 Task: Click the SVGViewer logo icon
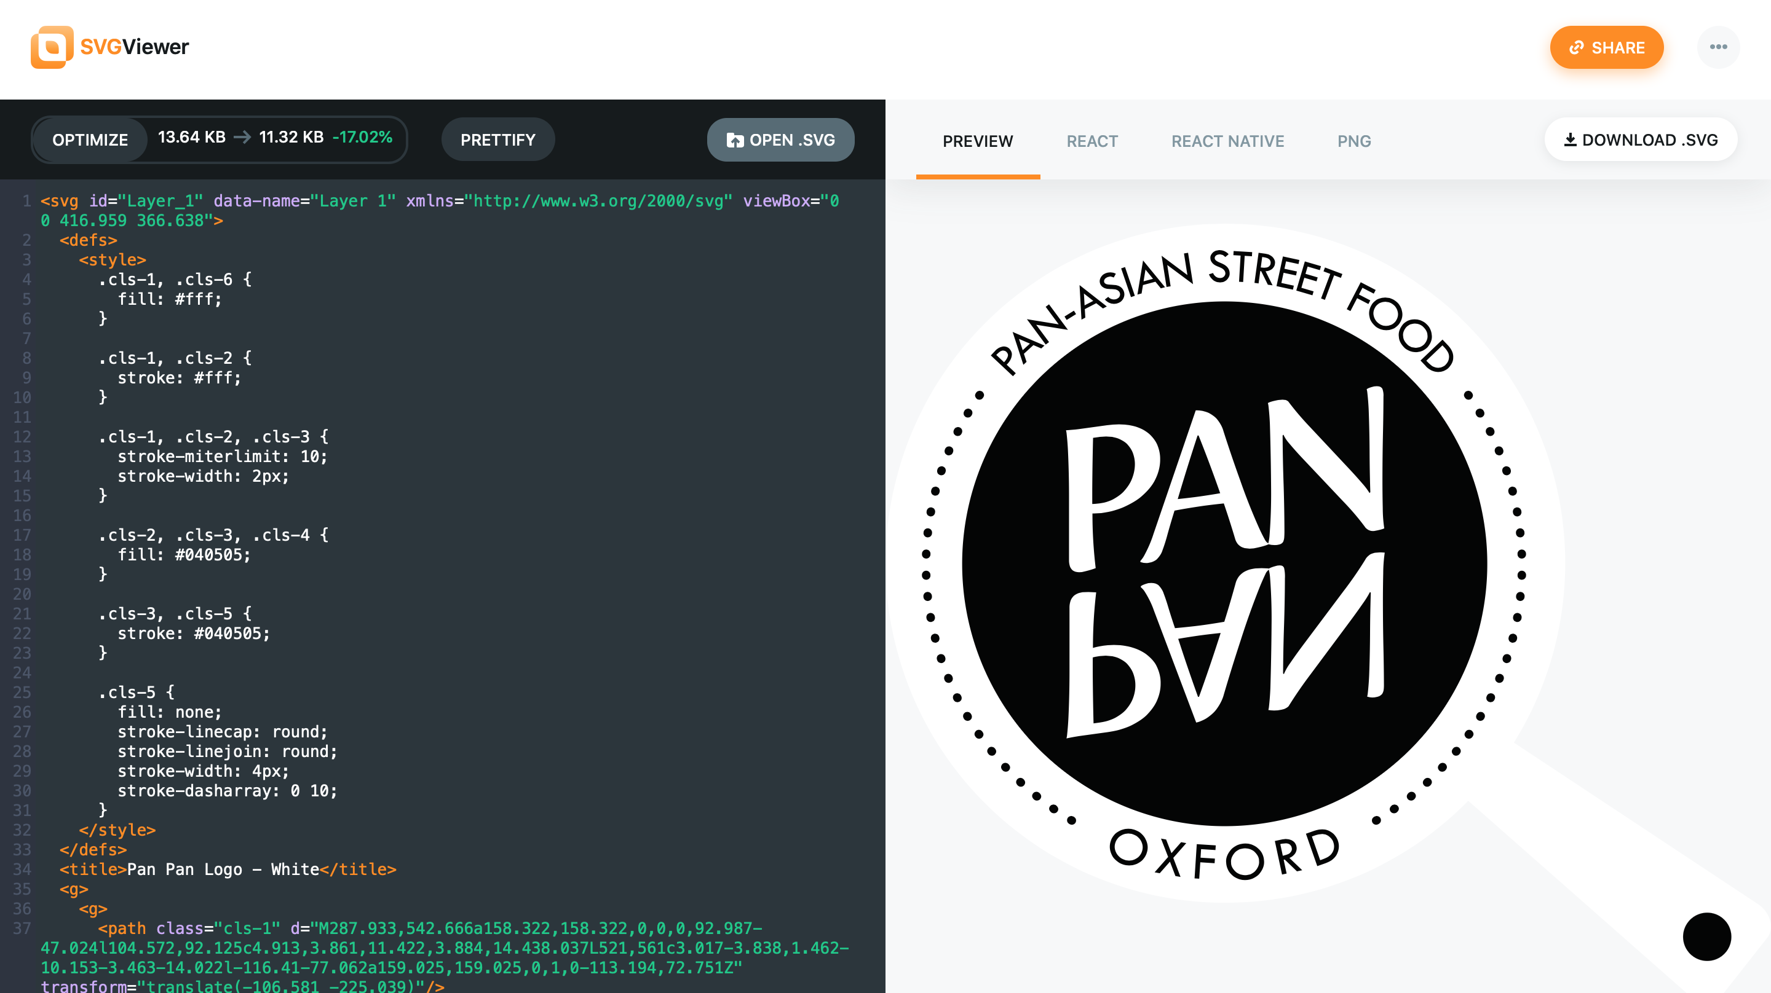pyautogui.click(x=52, y=47)
